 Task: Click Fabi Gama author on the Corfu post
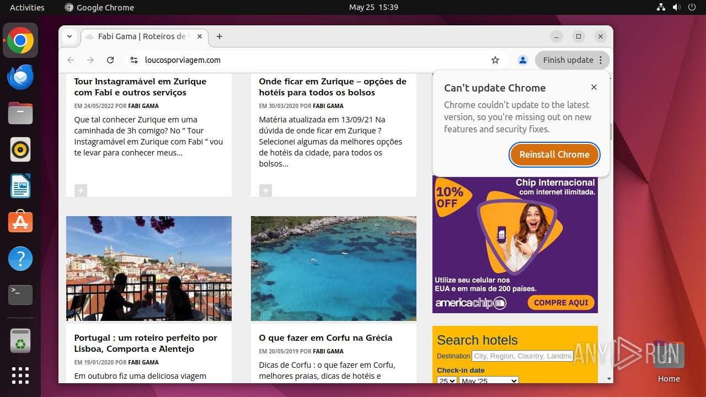(328, 351)
